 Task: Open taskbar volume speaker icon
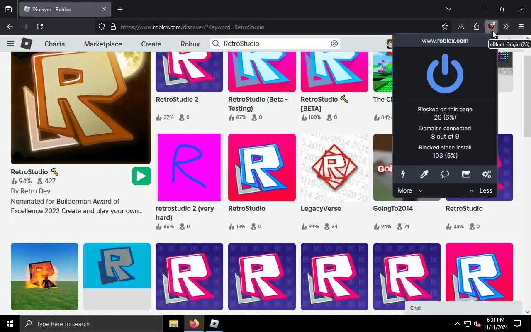click(477, 324)
